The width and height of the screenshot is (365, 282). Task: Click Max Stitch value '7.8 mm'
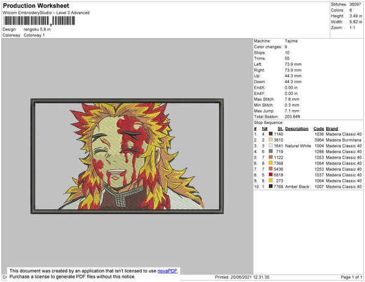coord(292,99)
